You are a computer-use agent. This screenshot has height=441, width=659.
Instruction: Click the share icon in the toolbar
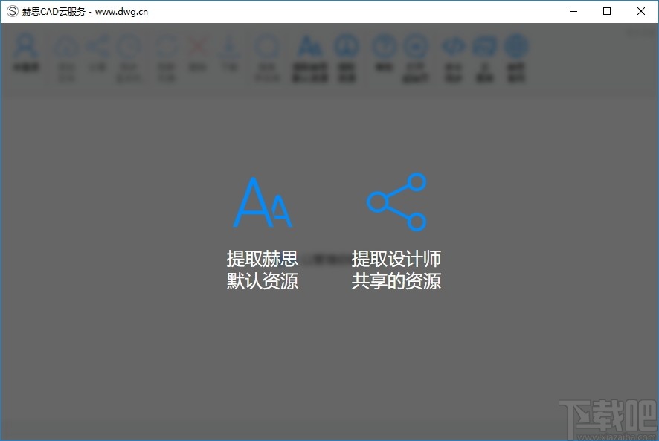[x=100, y=46]
